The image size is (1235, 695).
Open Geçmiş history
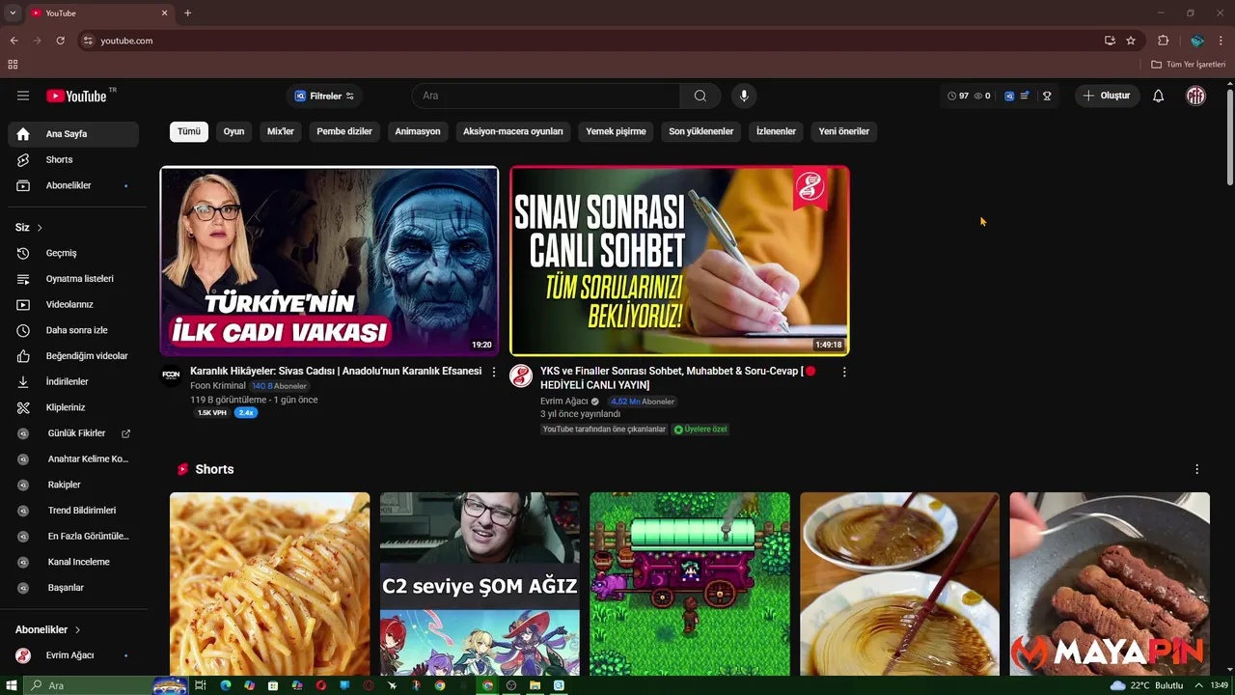73,253
